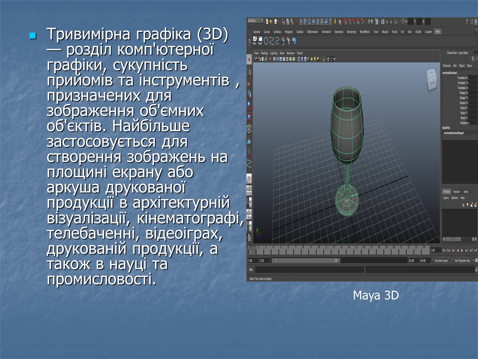Select the Soft Modification tool
478x359 pixels.
(x=249, y=140)
